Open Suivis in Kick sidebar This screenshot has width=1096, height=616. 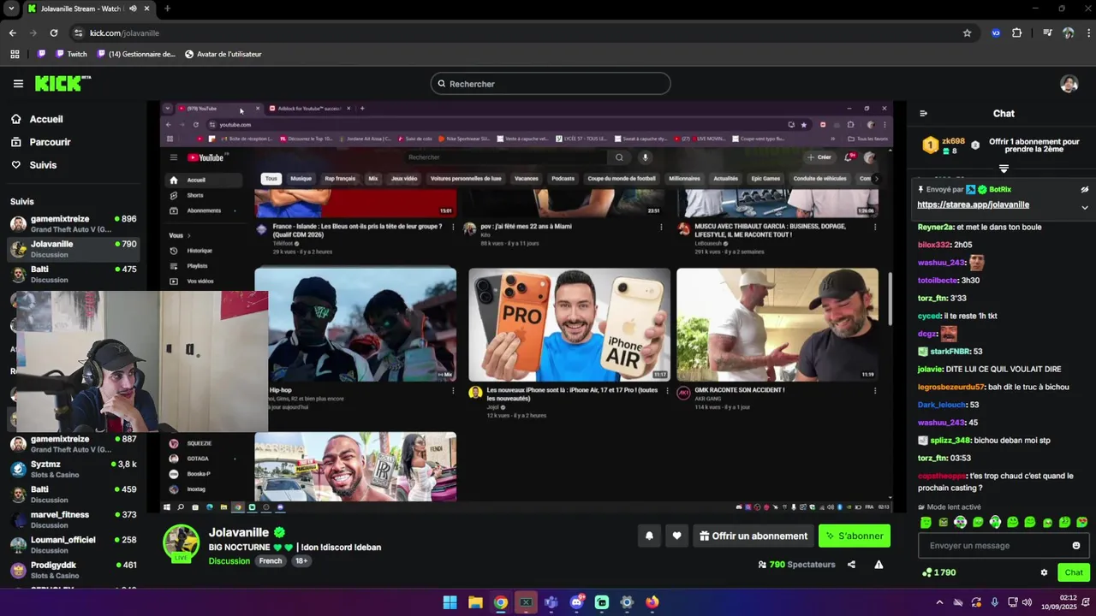coord(43,165)
